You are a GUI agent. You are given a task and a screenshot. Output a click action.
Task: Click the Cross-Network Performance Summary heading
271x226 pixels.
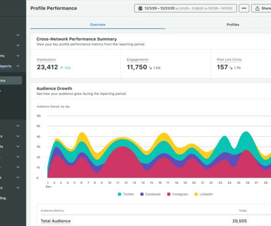[x=77, y=39]
